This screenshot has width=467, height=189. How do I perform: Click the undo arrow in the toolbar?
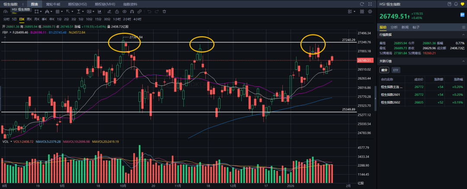point(149,12)
